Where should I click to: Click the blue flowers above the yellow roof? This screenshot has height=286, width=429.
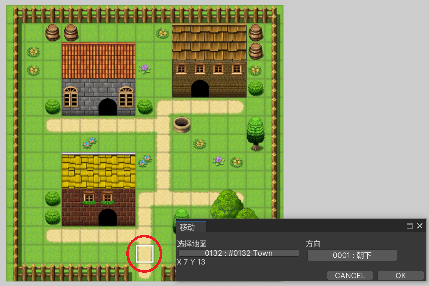pyautogui.click(x=90, y=143)
